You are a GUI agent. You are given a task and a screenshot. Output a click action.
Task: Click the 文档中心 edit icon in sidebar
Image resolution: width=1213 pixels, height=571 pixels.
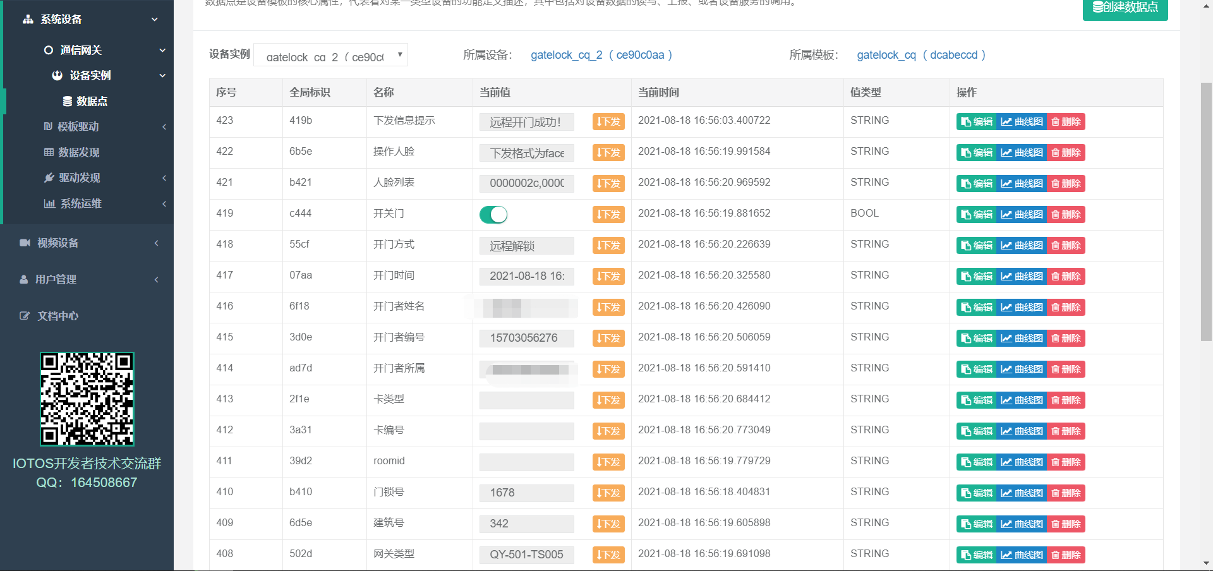click(x=25, y=316)
